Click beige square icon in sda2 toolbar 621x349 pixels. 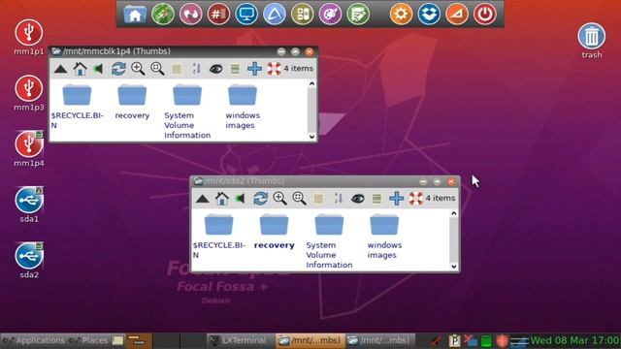pyautogui.click(x=318, y=199)
